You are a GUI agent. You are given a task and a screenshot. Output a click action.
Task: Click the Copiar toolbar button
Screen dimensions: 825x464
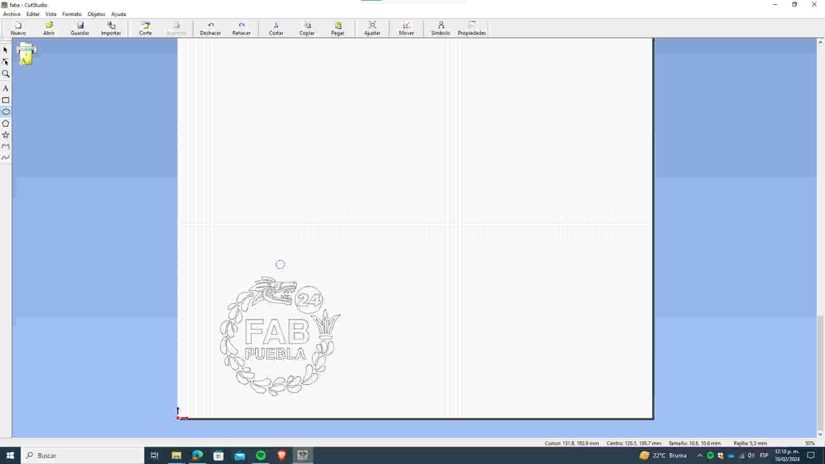(307, 28)
